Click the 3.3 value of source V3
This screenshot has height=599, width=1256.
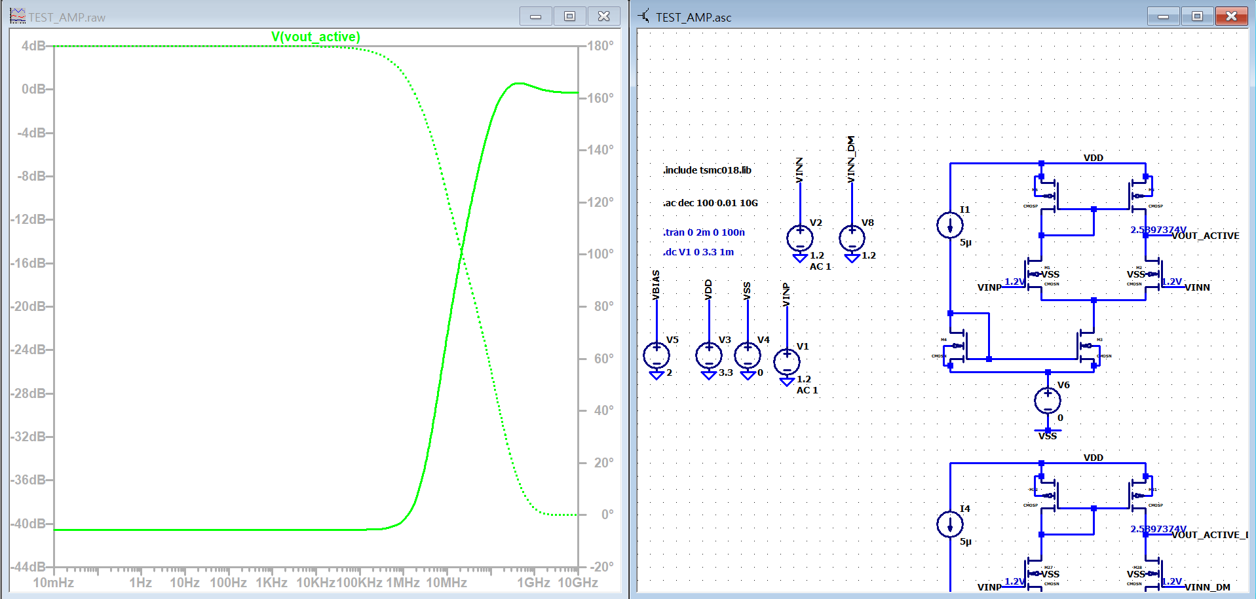click(726, 372)
